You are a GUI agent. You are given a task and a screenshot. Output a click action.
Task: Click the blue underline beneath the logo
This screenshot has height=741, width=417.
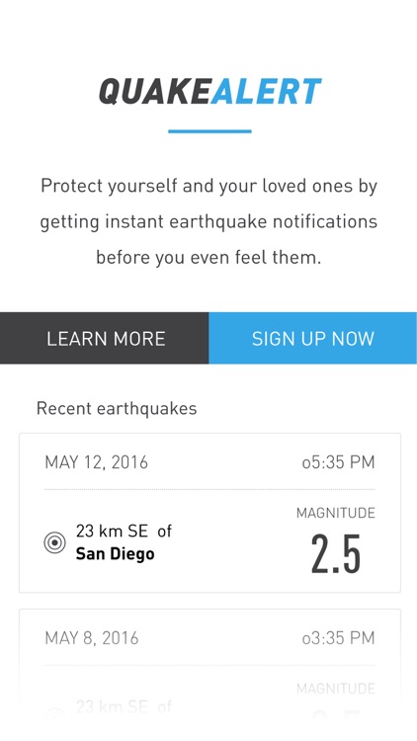point(209,131)
